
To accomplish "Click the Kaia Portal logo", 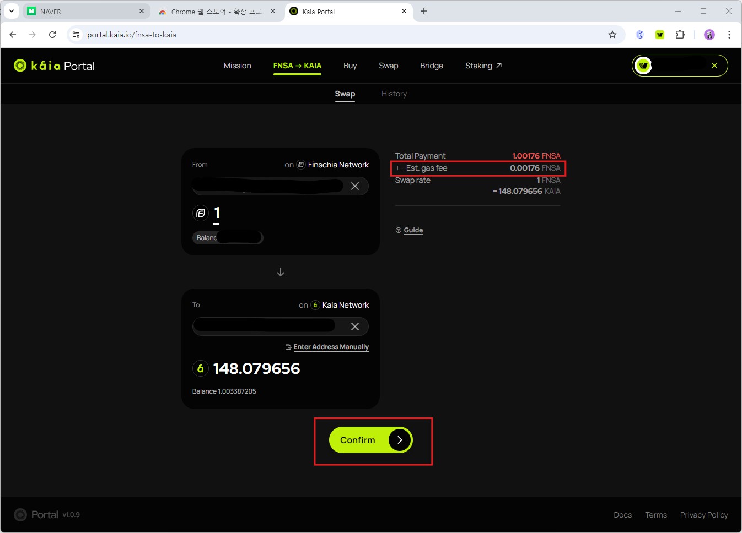I will click(54, 66).
